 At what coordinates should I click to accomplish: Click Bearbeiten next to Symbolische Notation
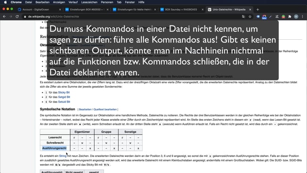pos(85,109)
